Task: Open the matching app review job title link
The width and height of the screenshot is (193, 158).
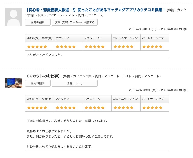Action: tap(96, 10)
